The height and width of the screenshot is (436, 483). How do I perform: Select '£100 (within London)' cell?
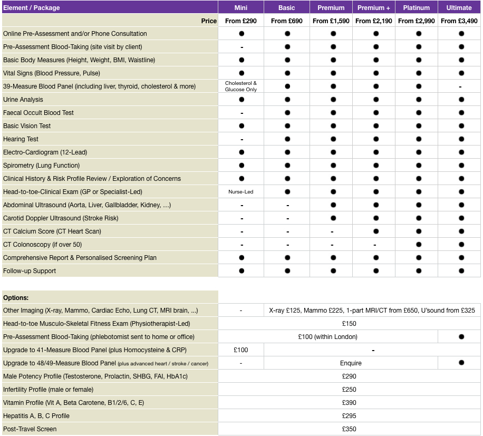tap(328, 337)
